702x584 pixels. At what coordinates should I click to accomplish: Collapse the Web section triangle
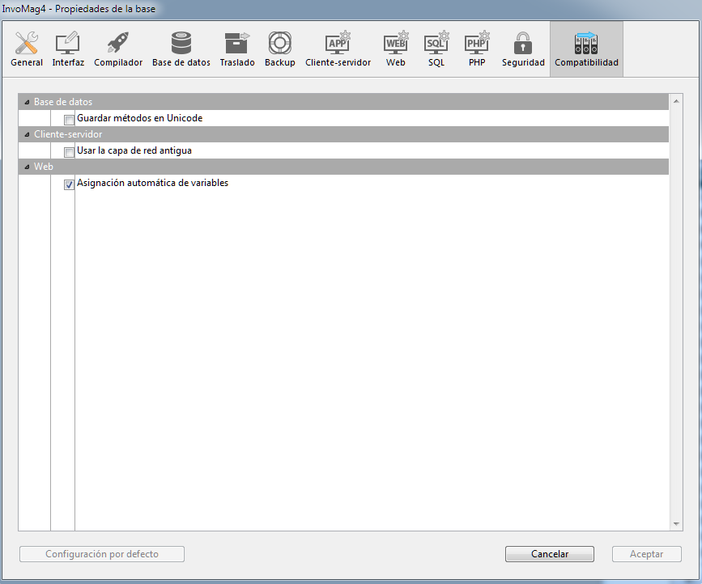point(27,167)
